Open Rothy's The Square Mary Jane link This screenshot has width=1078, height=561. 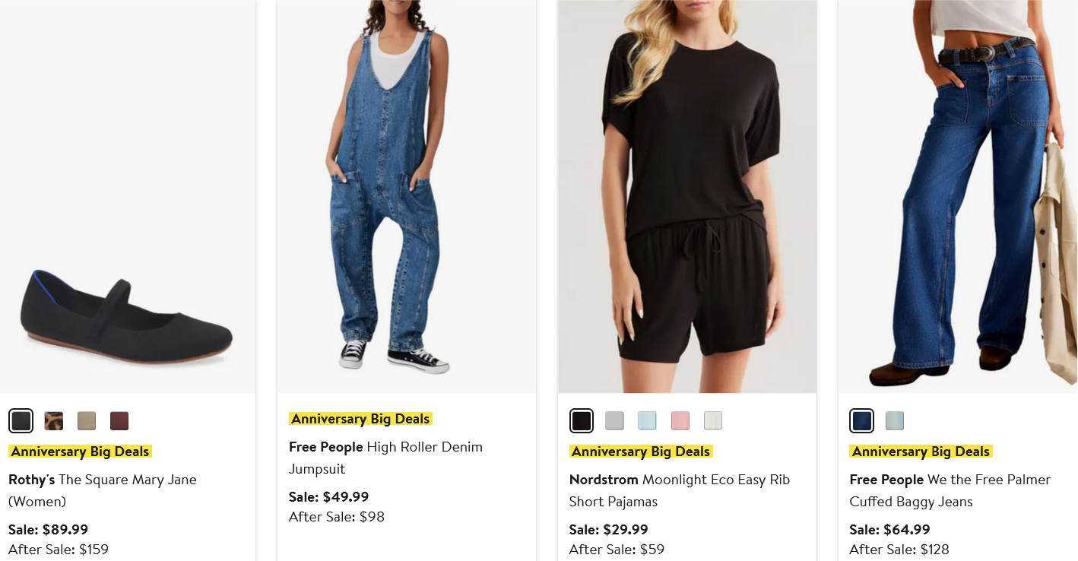103,490
